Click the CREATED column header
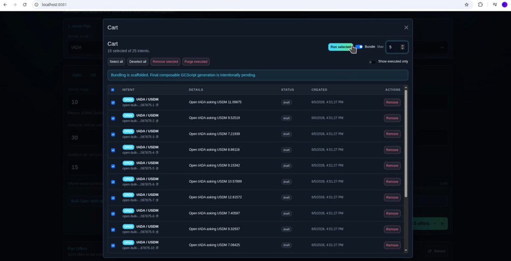Screen dimensions: 511x261 click(x=319, y=90)
